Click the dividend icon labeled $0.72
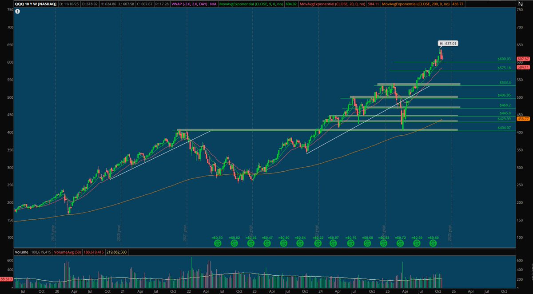Viewport: 533px width, 294px height. point(400,243)
